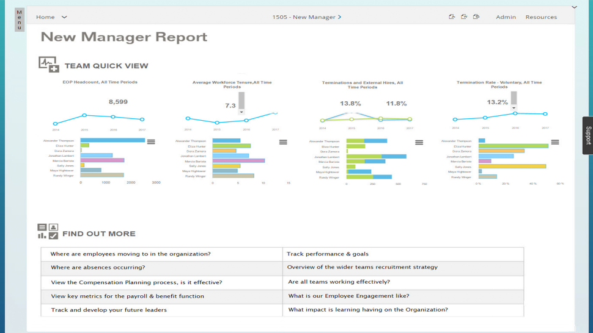Open the vertical Menu tab
This screenshot has height=333, width=593.
20,20
